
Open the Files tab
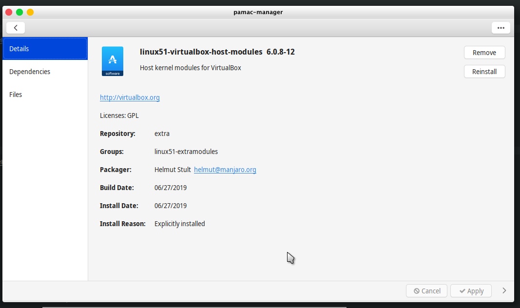[x=45, y=95]
